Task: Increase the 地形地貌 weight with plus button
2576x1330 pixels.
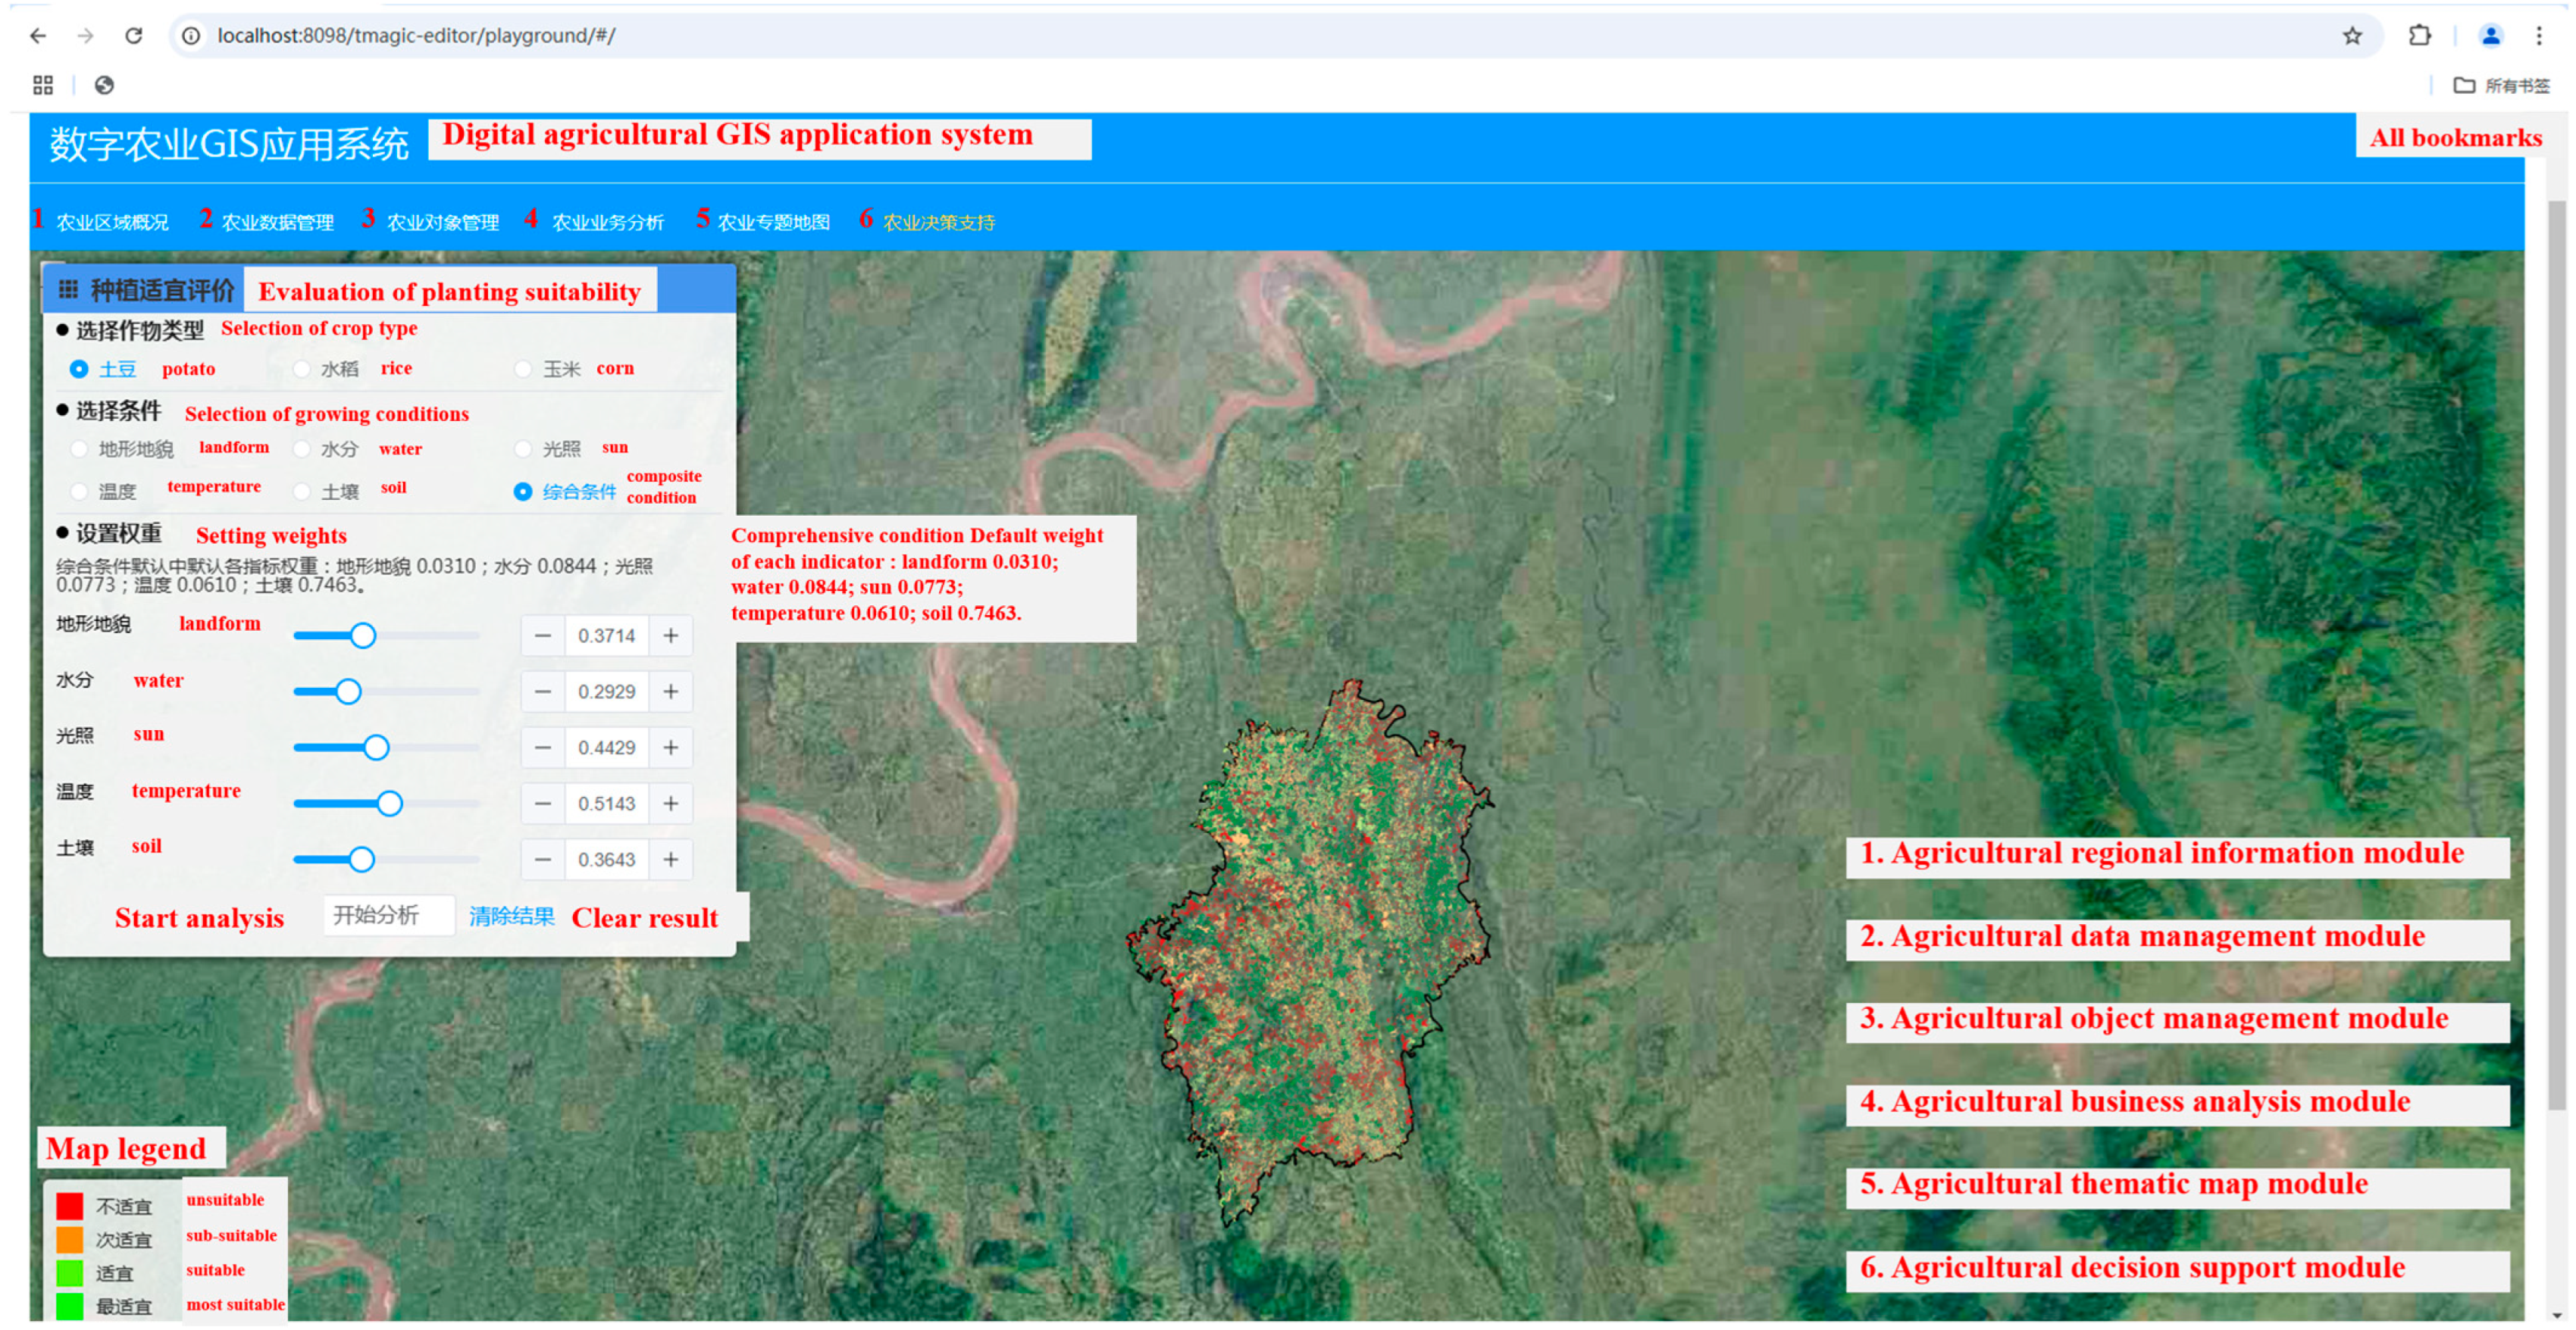Action: (671, 635)
